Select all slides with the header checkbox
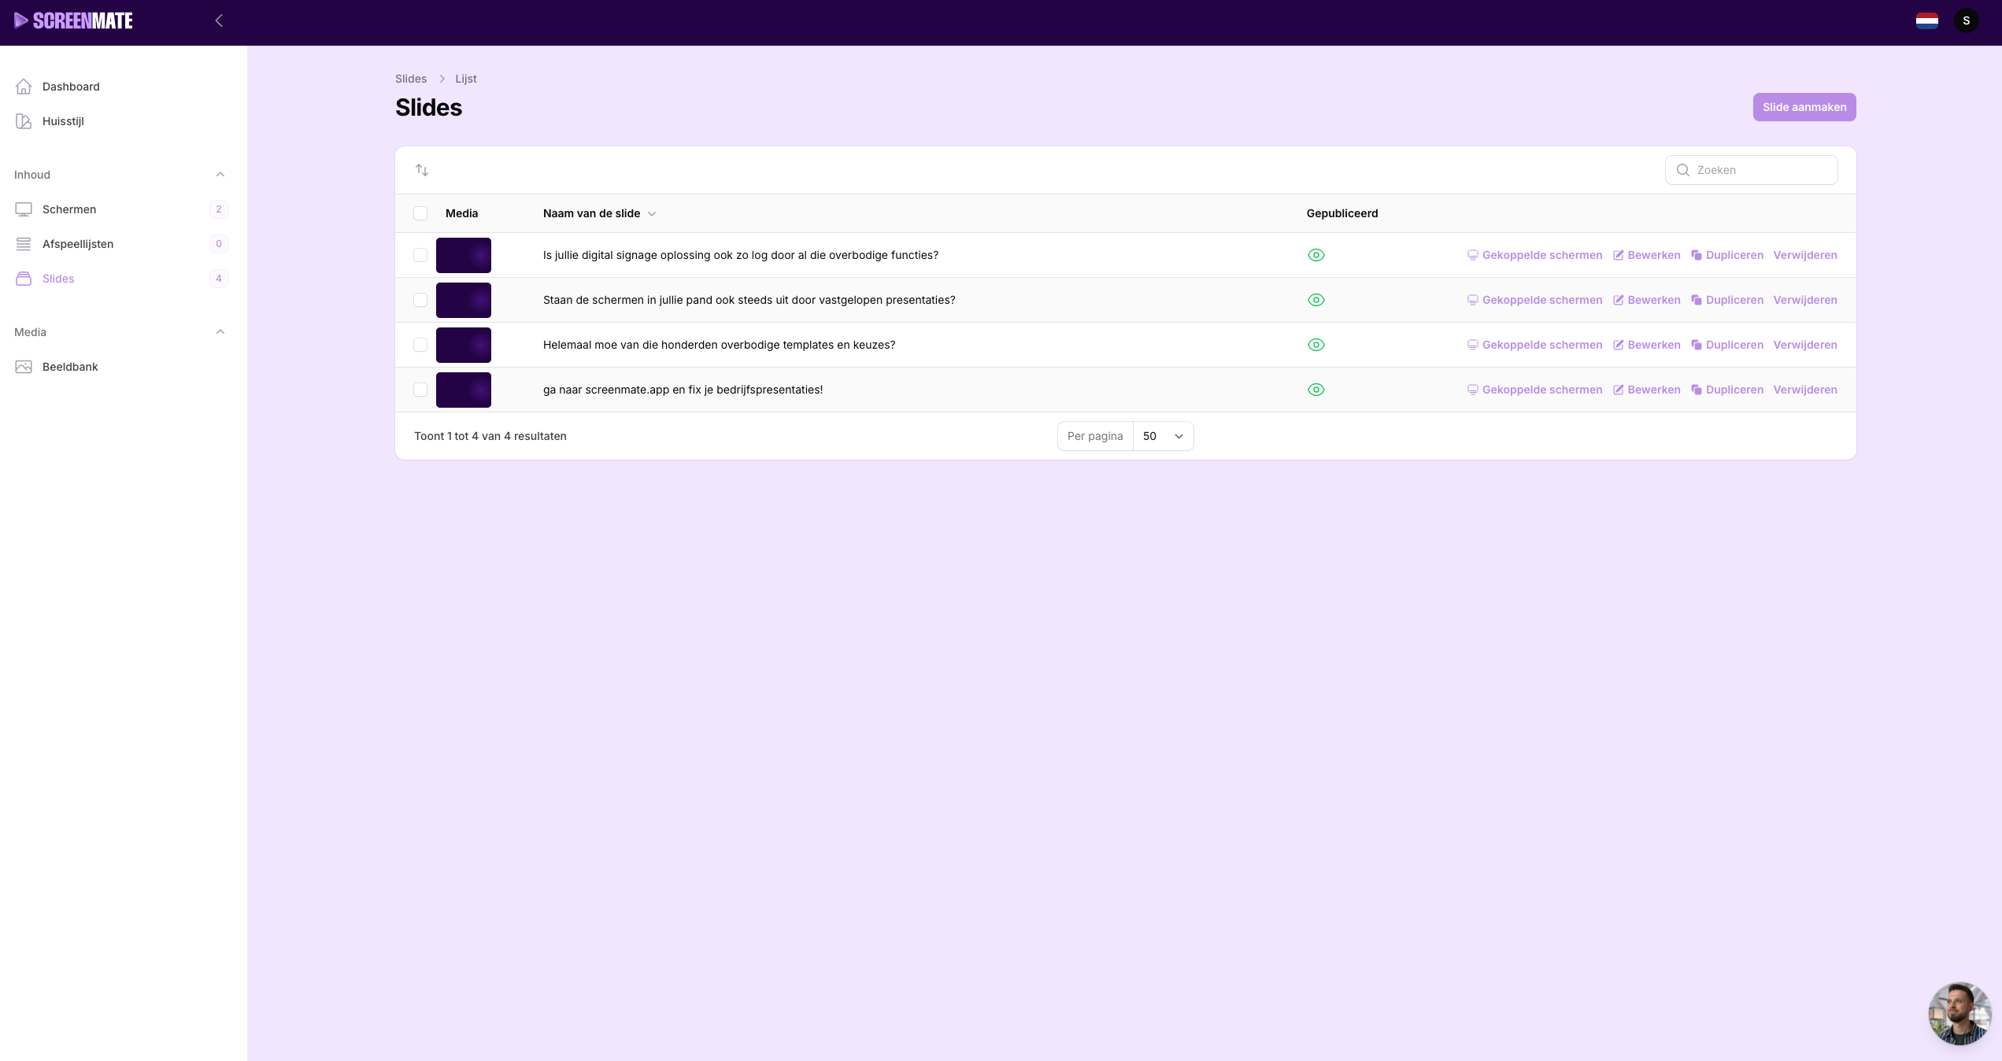The height and width of the screenshot is (1061, 2002). 420,213
